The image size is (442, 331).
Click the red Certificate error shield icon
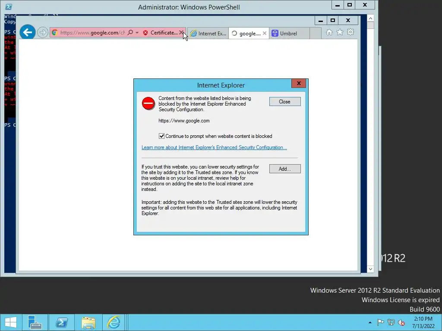pyautogui.click(x=145, y=33)
